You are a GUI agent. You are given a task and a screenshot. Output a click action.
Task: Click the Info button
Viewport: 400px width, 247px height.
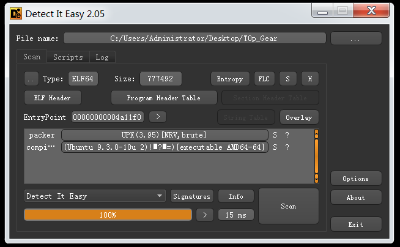tap(236, 196)
